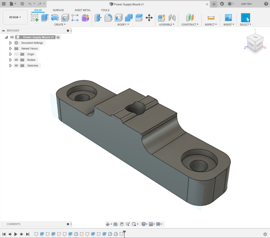The width and height of the screenshot is (270, 238).
Task: Select the Fillet tool
Action: click(108, 18)
